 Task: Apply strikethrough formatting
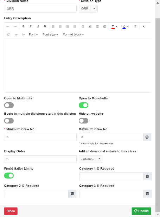[x=45, y=26]
